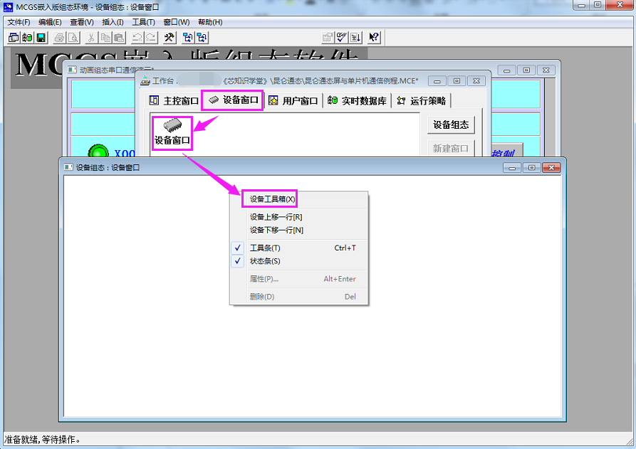
Task: Toggle the 工具条(T) checked menu item
Action: (x=299, y=248)
